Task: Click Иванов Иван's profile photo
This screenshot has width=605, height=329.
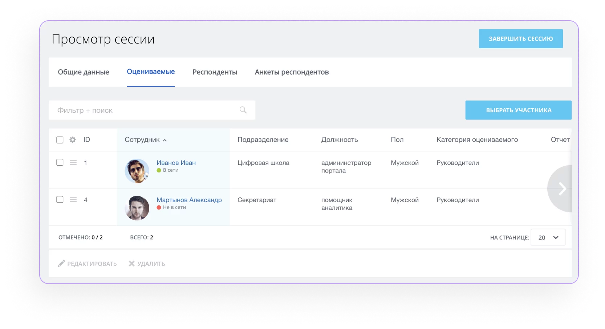Action: click(137, 170)
